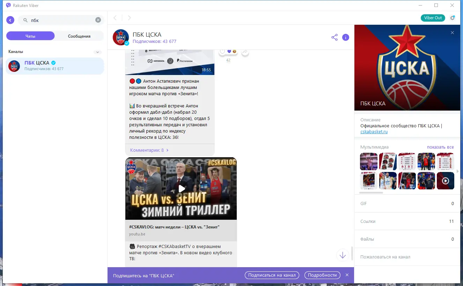Viewport: 463px width, 286px height.
Task: Click the heart reaction under the message
Action: click(229, 51)
